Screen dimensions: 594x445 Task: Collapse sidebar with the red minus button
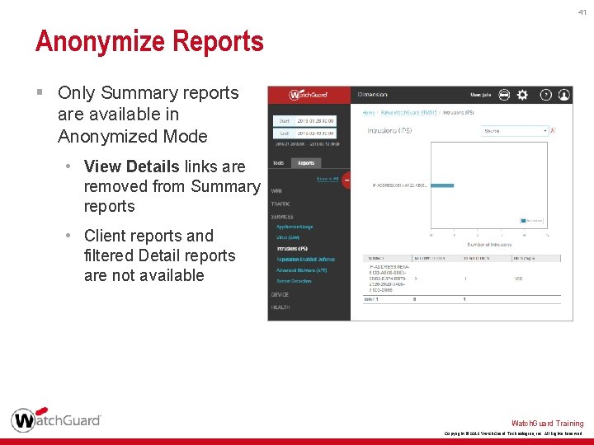(x=346, y=180)
